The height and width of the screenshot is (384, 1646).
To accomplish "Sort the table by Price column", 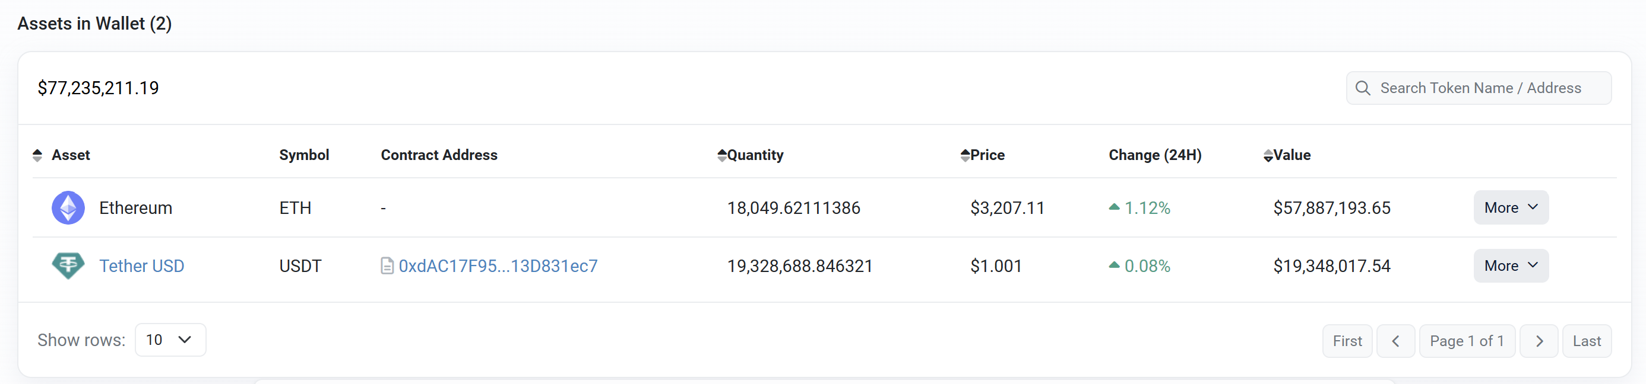I will tap(965, 154).
